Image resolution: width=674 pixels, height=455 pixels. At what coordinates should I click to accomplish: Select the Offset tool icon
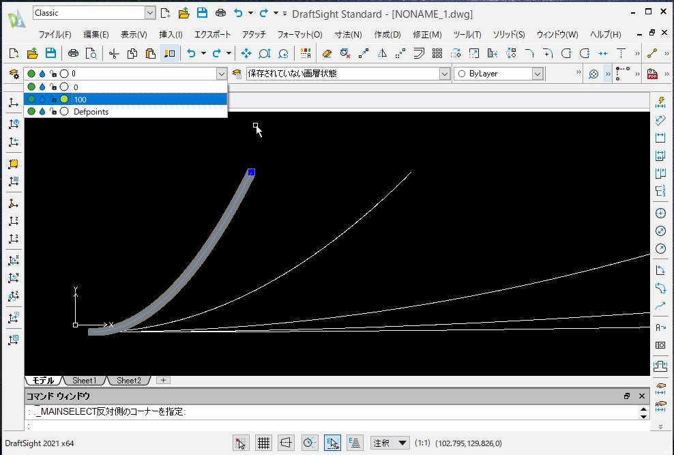tap(419, 53)
